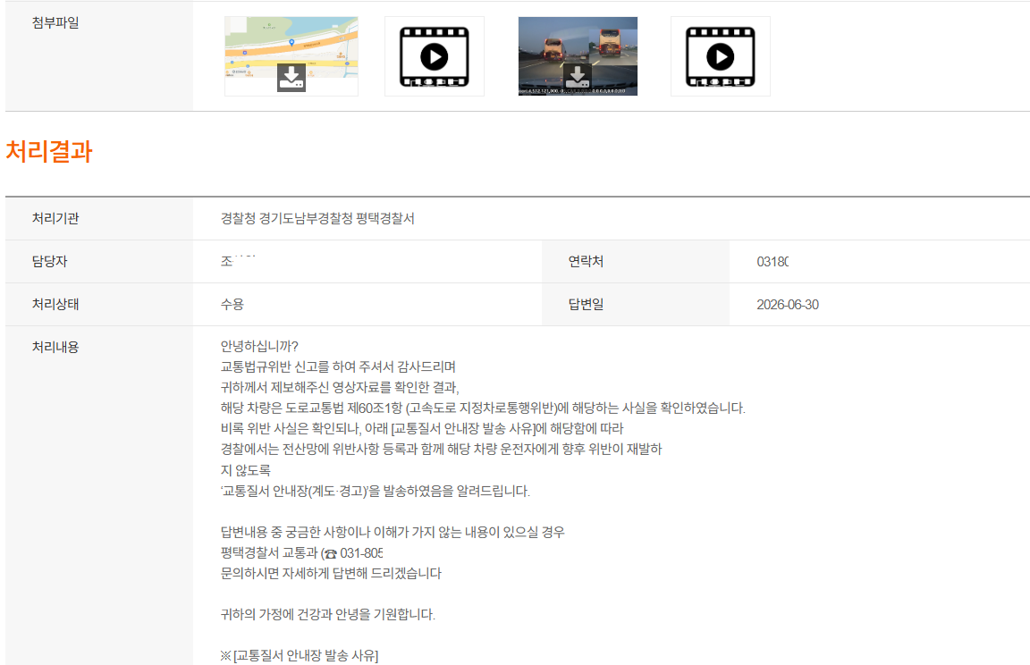Viewport: 1030px width, 665px height.
Task: Click the 처리기관 row label
Action: pos(55,219)
